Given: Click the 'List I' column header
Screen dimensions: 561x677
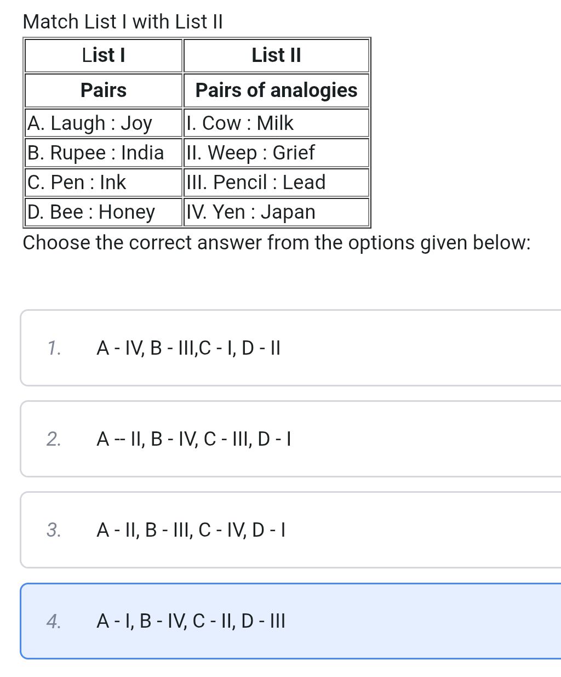Looking at the screenshot, I should point(103,55).
